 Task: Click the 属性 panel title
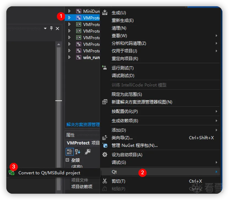(x=70, y=135)
